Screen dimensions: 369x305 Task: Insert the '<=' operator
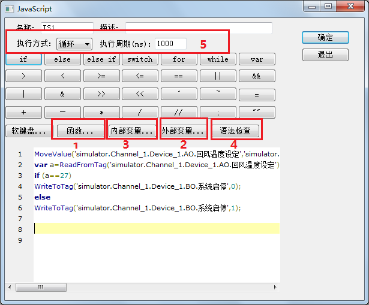click(x=140, y=76)
